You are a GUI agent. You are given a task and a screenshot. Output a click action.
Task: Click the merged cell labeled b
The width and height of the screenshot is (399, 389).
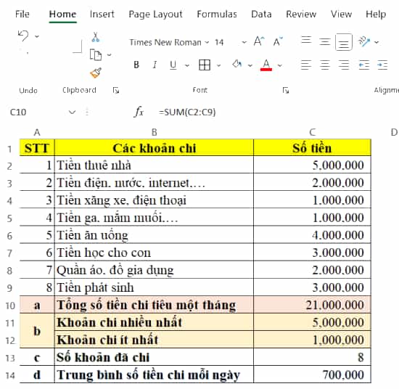tap(37, 331)
